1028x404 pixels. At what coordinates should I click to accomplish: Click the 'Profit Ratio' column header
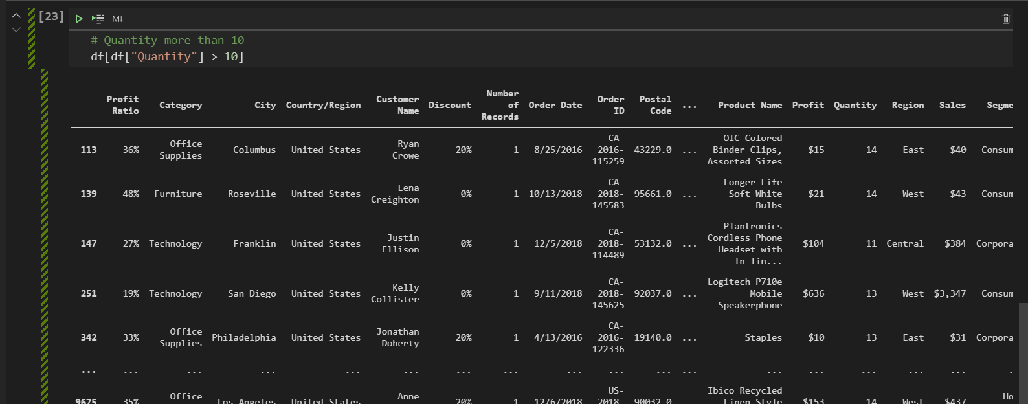pyautogui.click(x=122, y=105)
